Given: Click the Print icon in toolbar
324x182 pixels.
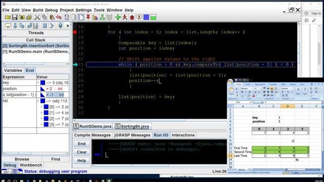Looking at the screenshot, I should tap(29, 17).
